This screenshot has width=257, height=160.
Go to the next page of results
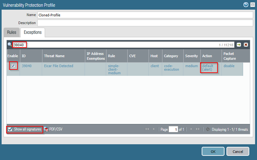point(191,129)
